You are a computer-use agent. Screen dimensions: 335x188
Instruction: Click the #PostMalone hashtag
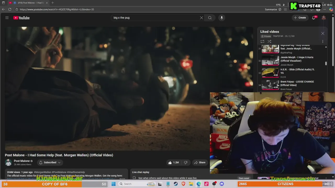tap(59, 172)
